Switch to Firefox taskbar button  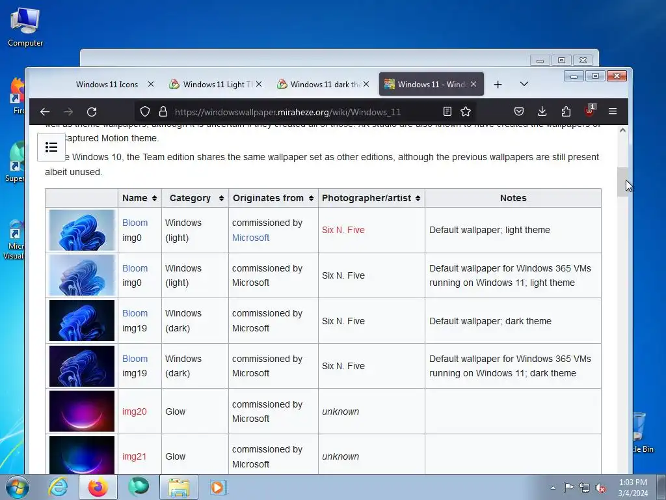point(98,487)
